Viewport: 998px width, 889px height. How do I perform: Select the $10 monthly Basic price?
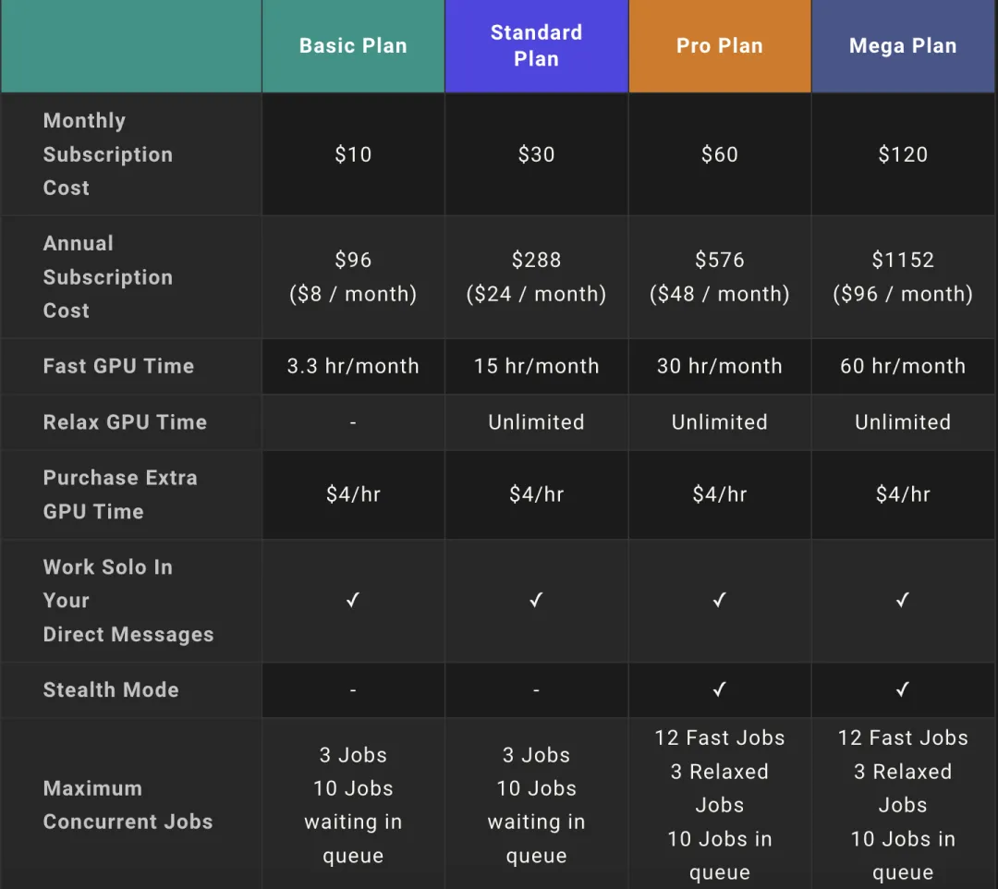pos(353,154)
